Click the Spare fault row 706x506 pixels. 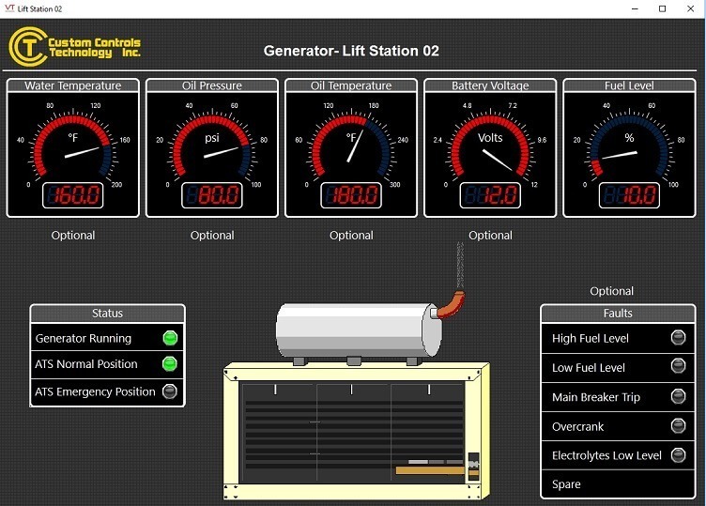click(617, 484)
